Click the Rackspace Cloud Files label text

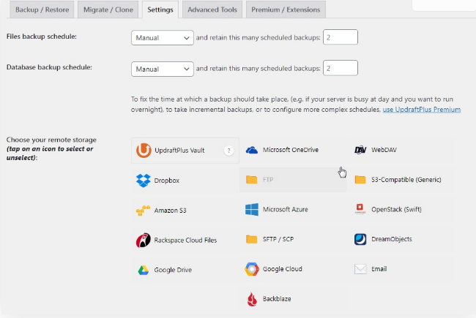(185, 240)
